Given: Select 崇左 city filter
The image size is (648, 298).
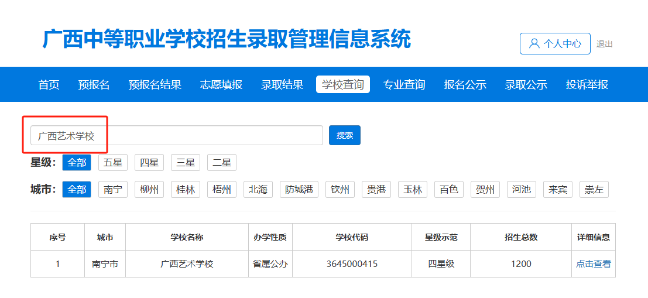Looking at the screenshot, I should (x=594, y=190).
